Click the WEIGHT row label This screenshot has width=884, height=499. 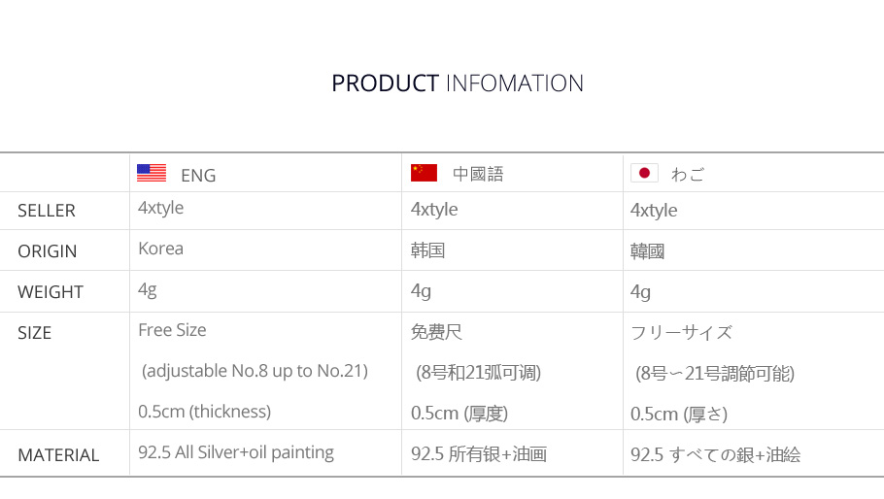tap(51, 292)
